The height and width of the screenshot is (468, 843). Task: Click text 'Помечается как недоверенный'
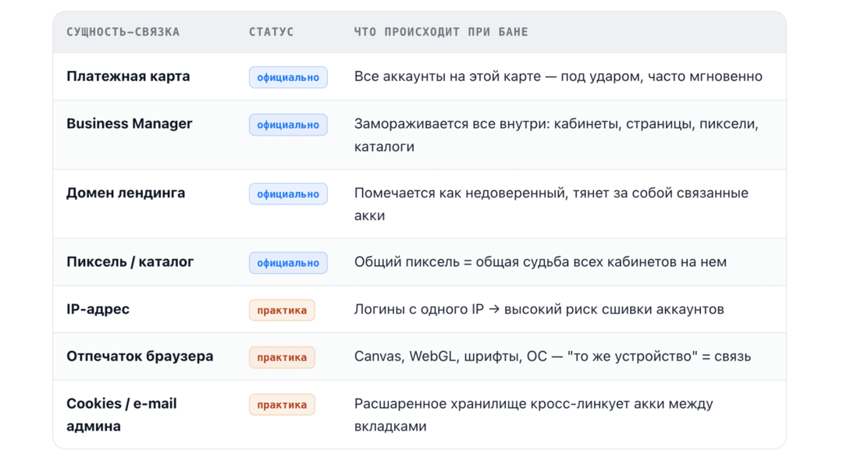click(x=461, y=193)
